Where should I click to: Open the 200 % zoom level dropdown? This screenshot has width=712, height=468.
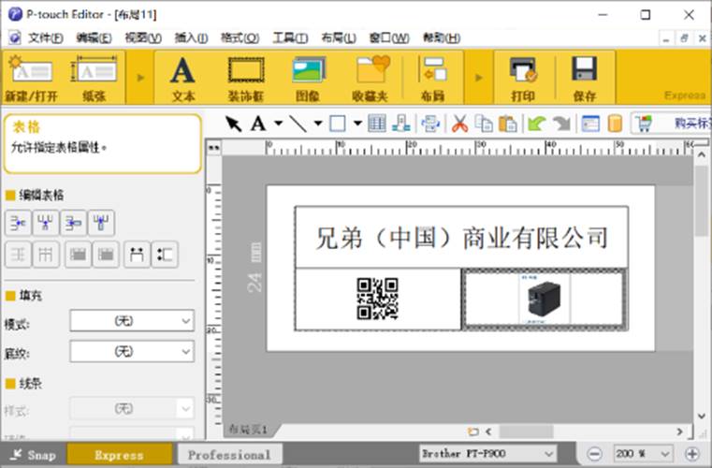(642, 453)
